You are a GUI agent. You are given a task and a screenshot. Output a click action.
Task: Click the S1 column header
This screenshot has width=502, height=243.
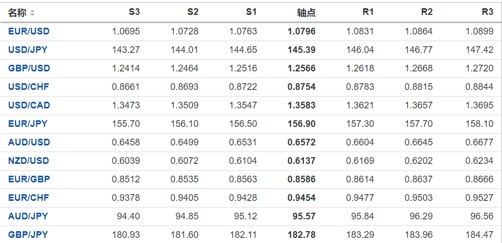(x=251, y=12)
